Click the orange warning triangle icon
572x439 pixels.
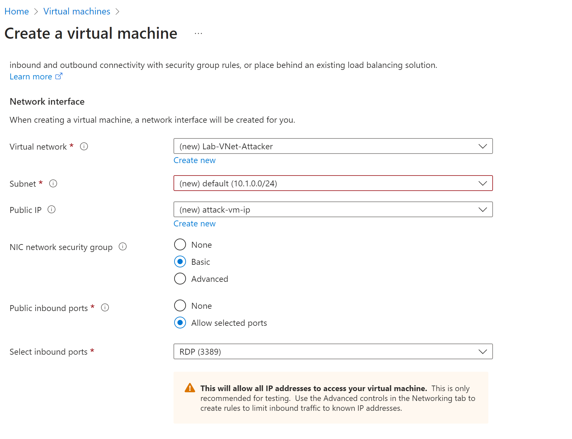190,388
